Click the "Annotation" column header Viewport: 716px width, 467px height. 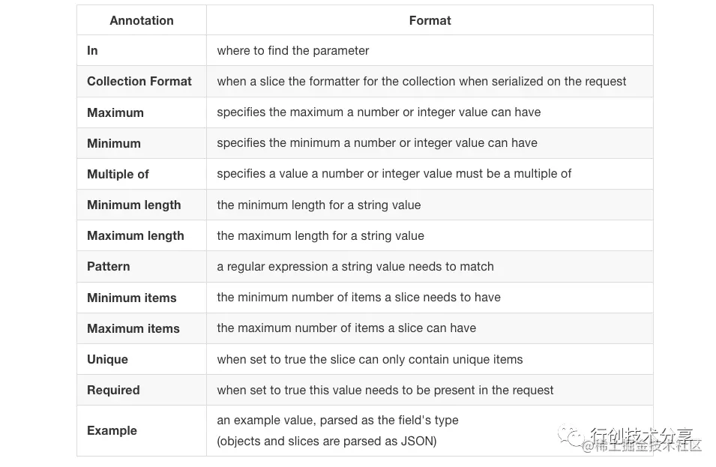click(x=141, y=20)
